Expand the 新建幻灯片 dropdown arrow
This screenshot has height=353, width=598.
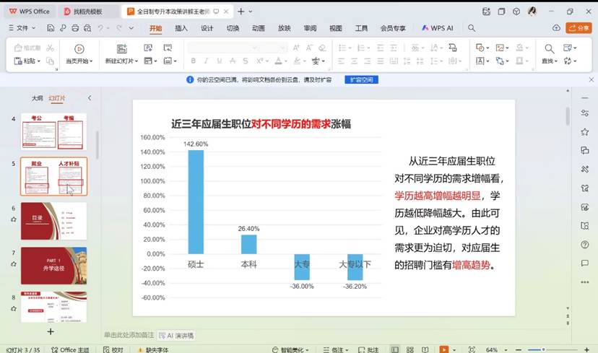click(x=136, y=61)
